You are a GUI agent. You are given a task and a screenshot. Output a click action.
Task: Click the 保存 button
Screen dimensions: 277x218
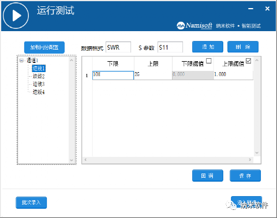(x=245, y=175)
